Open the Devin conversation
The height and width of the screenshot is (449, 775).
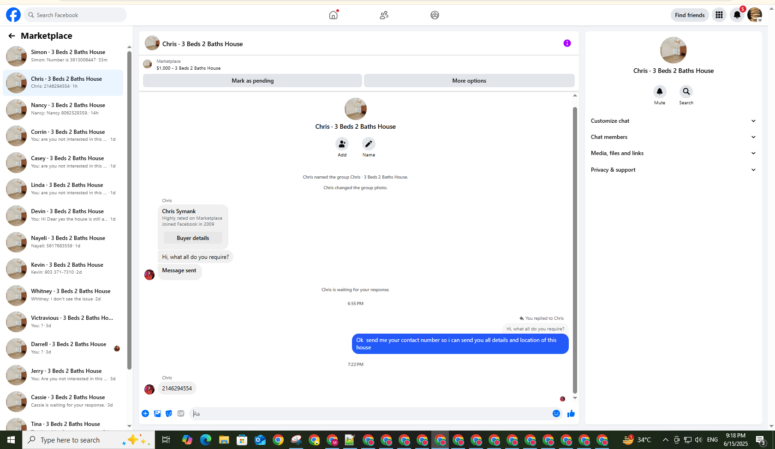[x=63, y=215]
